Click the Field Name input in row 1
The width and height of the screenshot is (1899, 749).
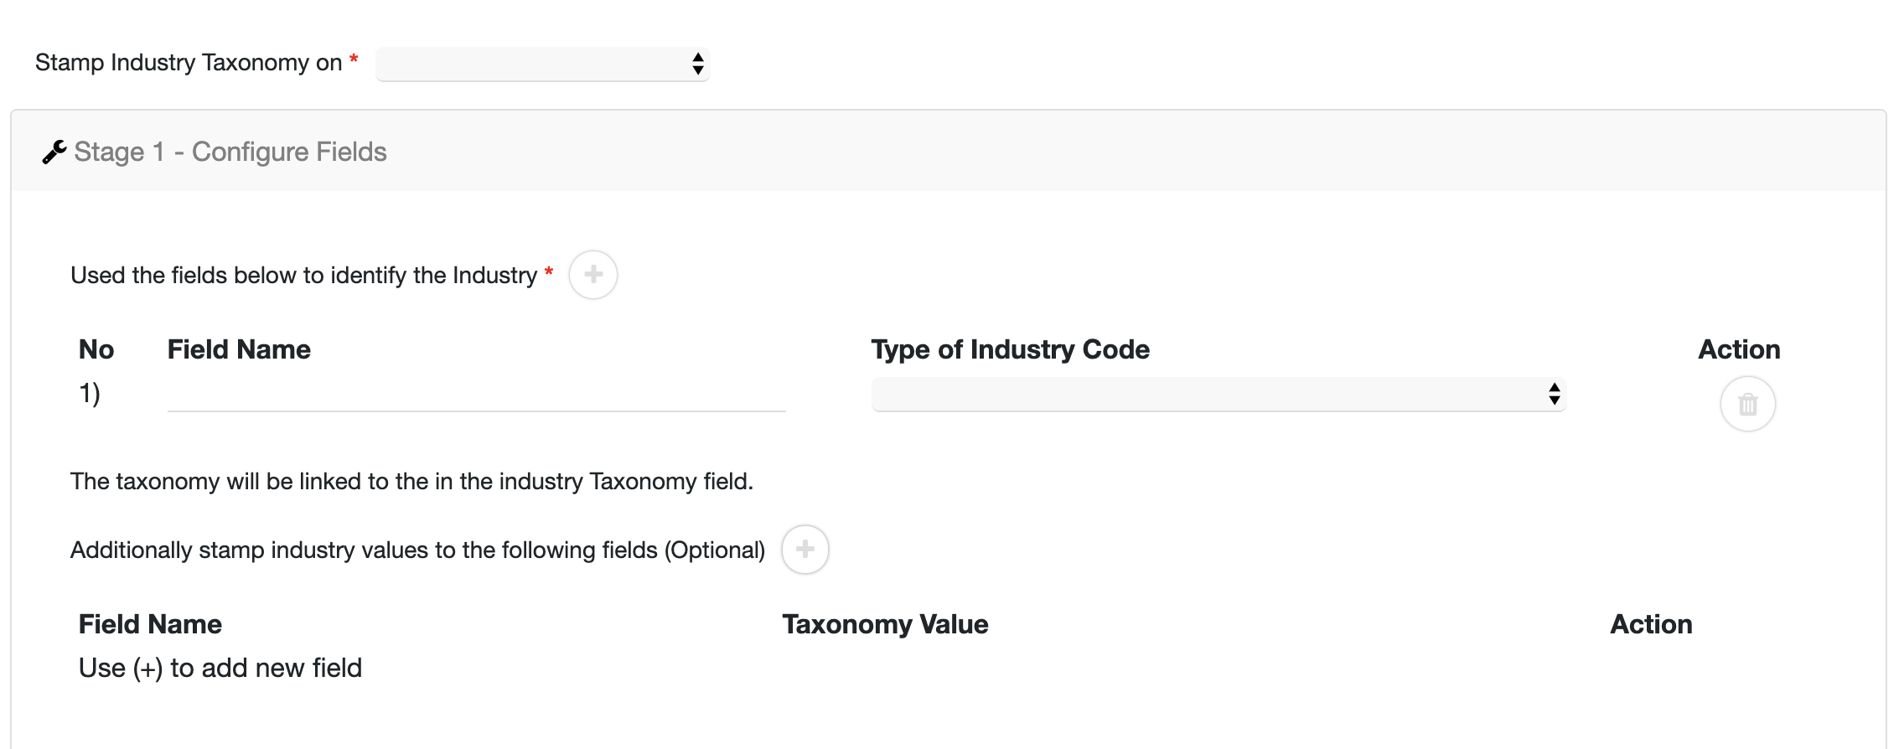pos(476,394)
